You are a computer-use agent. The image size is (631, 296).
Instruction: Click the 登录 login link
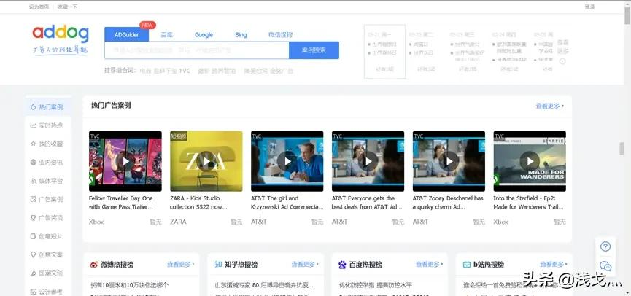coord(589,7)
